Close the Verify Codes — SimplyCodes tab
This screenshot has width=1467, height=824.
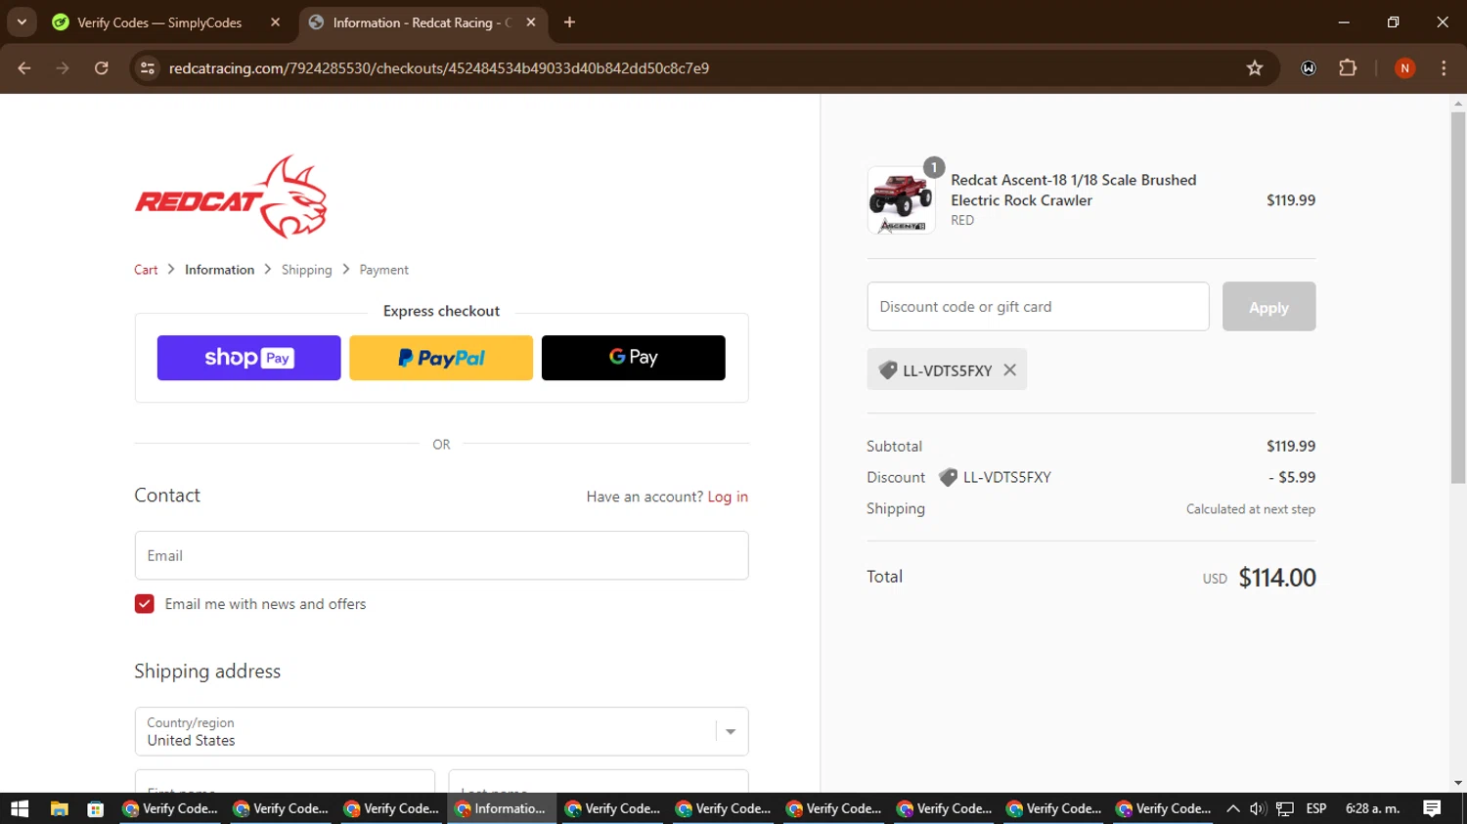coord(275,22)
